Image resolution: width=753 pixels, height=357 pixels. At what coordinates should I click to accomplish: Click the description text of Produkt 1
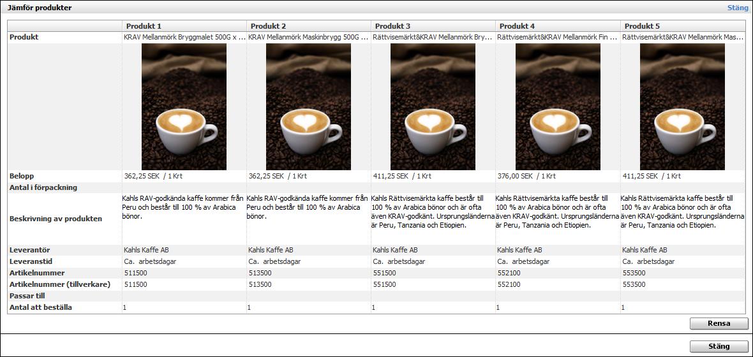pos(183,207)
